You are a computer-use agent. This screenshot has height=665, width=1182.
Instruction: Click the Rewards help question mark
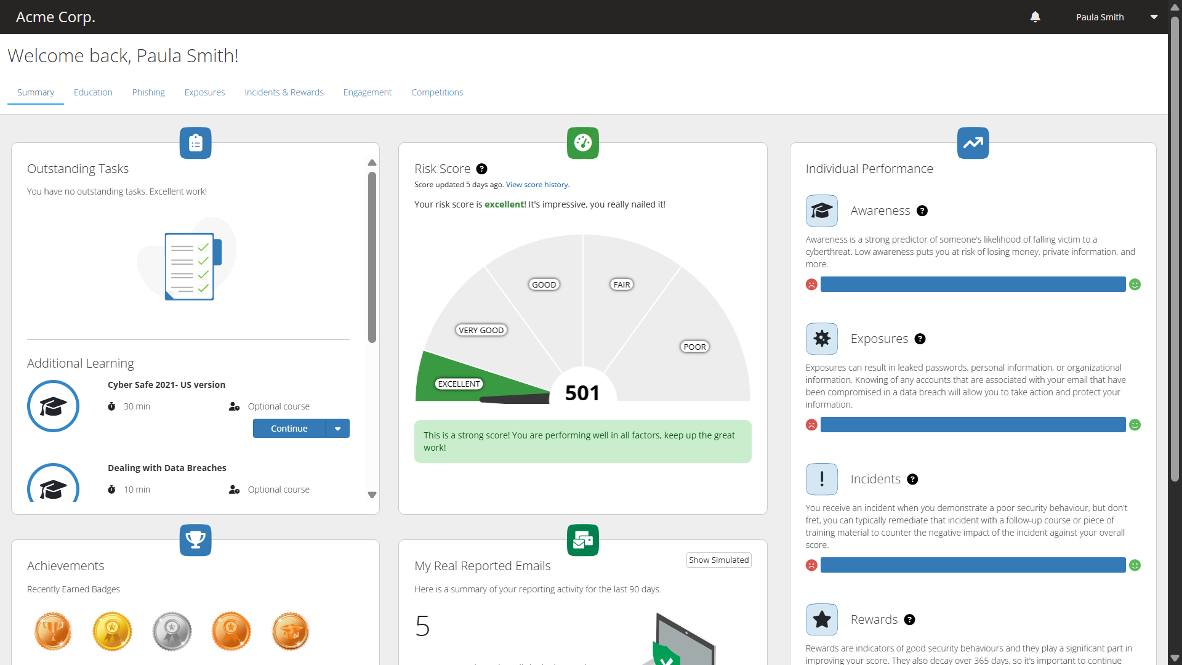click(x=909, y=619)
